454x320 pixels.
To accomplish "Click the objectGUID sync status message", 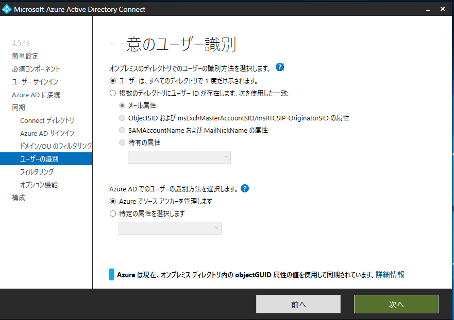I will pyautogui.click(x=246, y=275).
